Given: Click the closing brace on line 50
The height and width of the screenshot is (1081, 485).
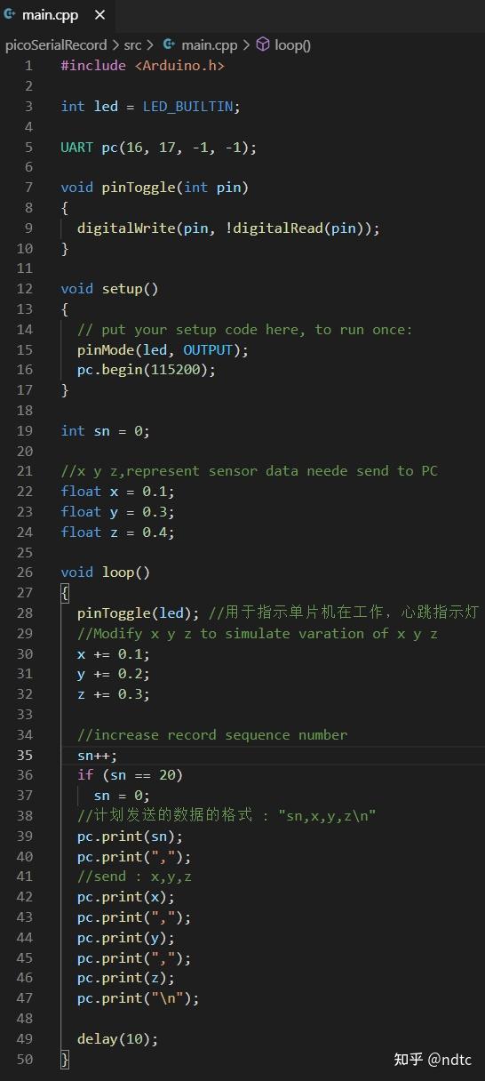Looking at the screenshot, I should (65, 1059).
